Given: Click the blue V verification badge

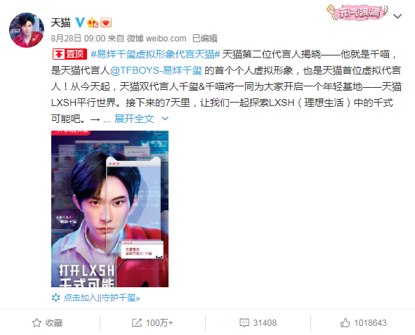Looking at the screenshot, I should [x=80, y=22].
